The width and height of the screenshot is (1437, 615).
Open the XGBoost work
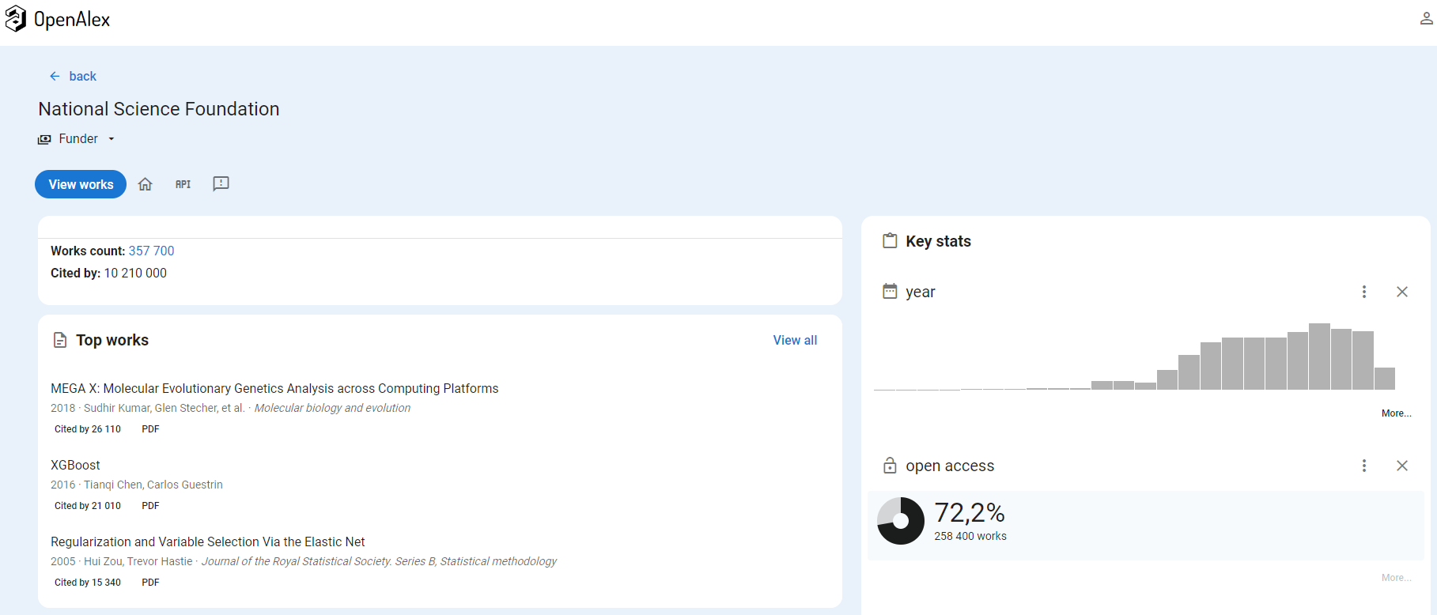click(x=75, y=465)
